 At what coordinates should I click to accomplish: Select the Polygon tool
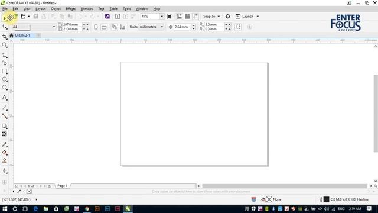(5, 88)
